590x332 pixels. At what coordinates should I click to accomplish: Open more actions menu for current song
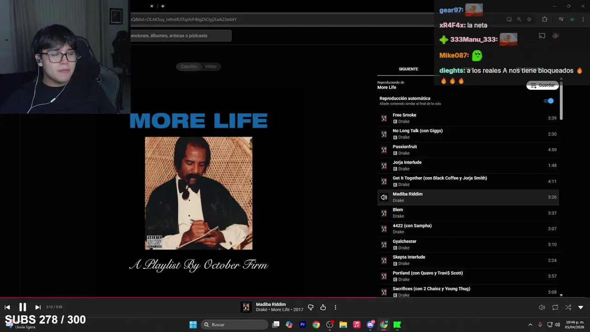pos(336,307)
